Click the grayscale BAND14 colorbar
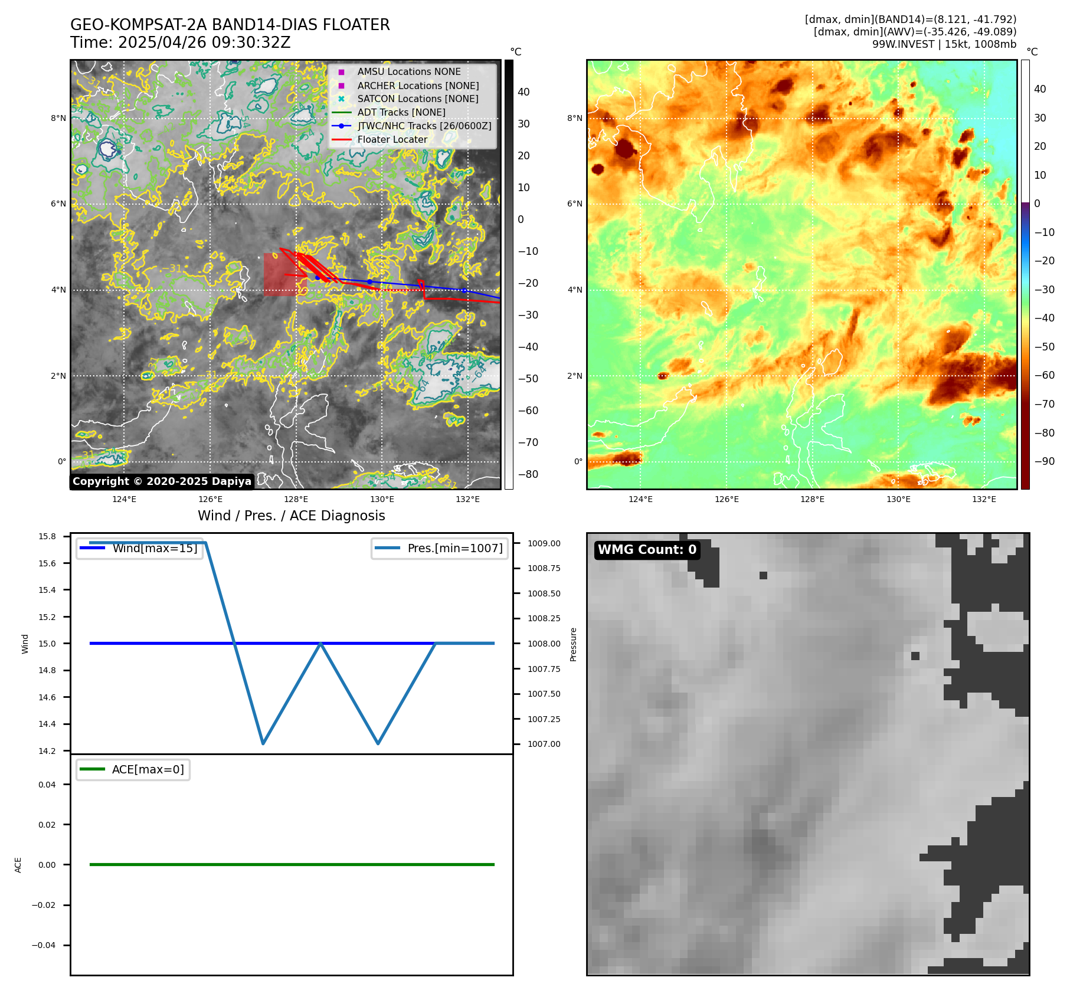The image size is (1070, 997). [509, 274]
